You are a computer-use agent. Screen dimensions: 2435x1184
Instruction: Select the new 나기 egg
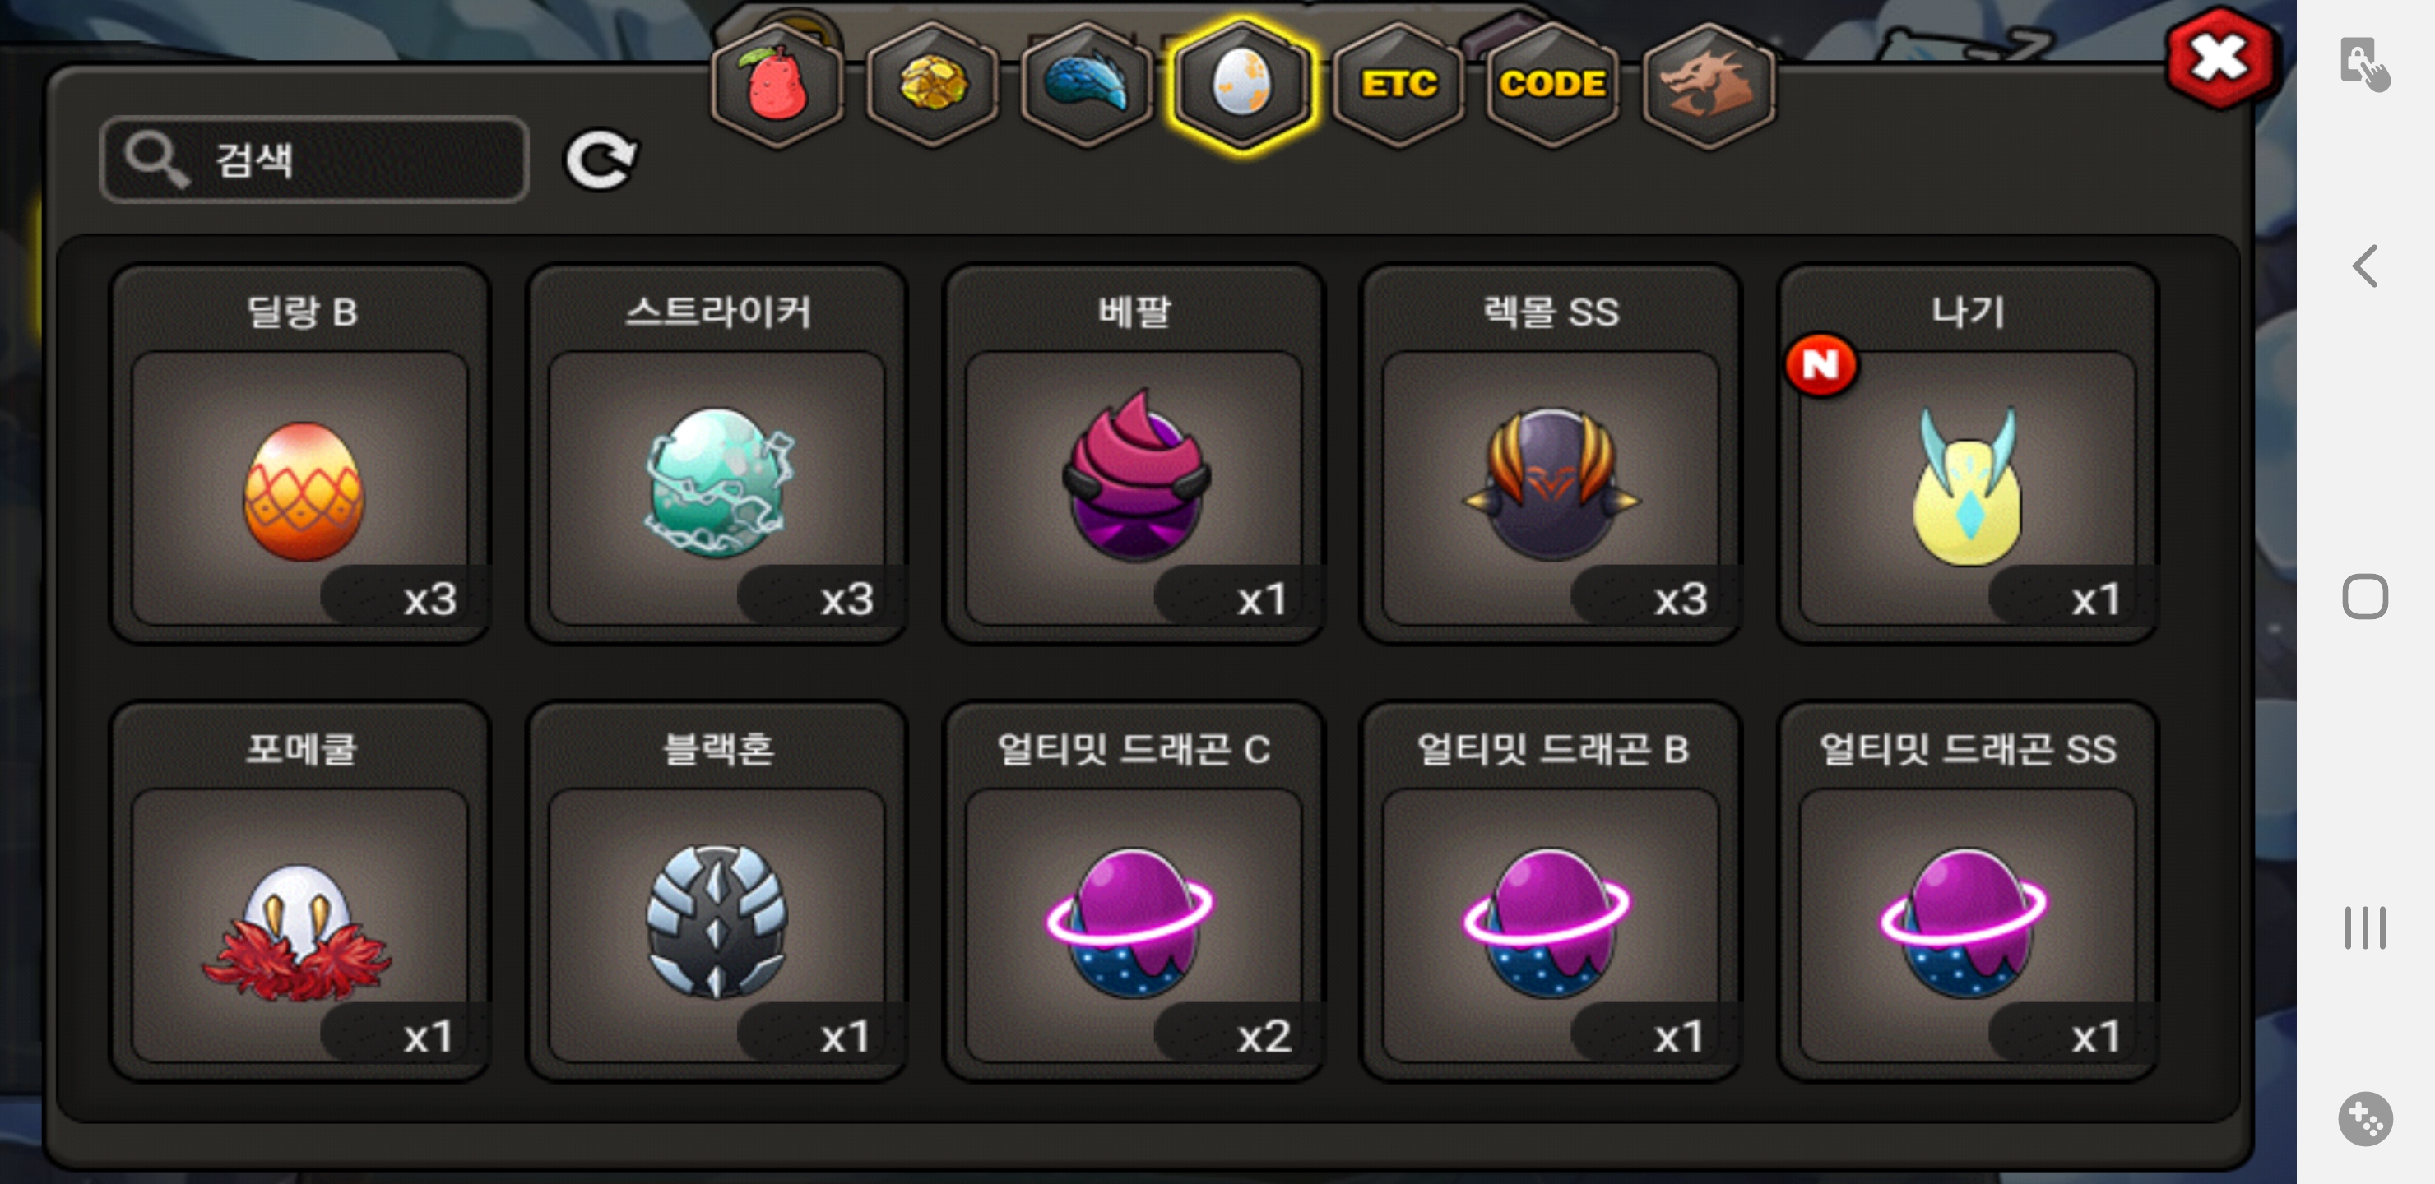(x=1968, y=455)
